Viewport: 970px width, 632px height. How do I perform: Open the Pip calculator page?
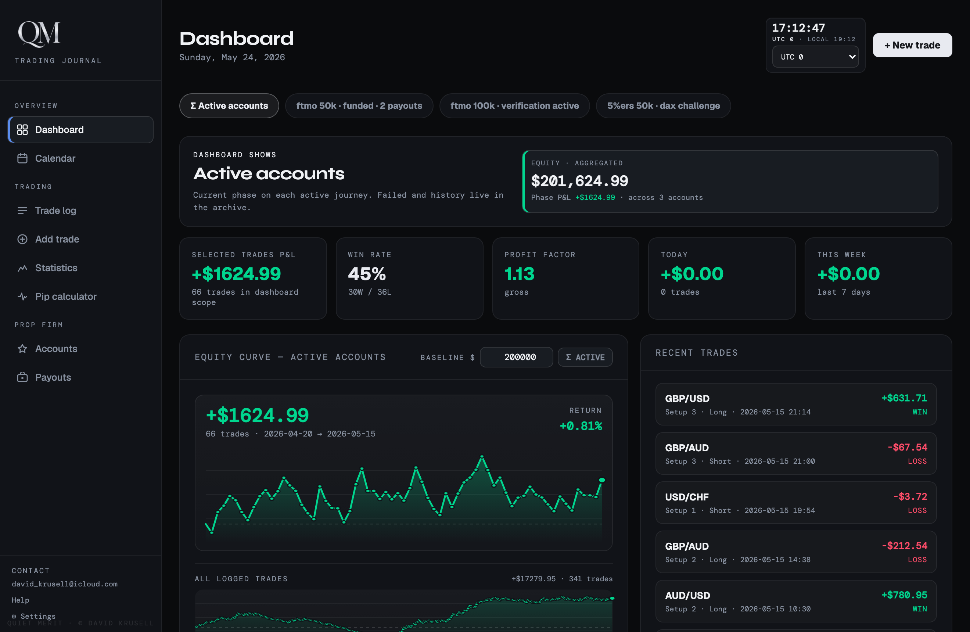[81, 296]
